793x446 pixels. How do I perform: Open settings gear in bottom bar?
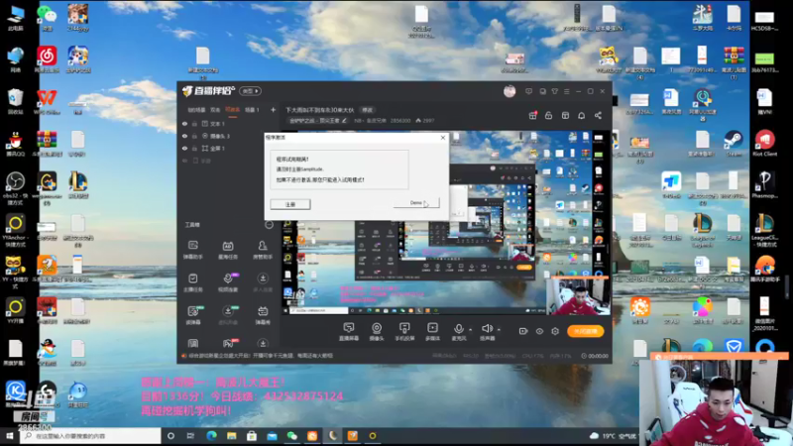[555, 331]
